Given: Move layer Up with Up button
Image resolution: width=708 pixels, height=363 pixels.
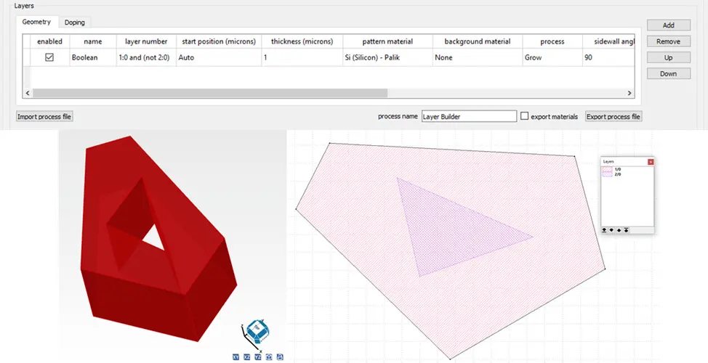Looking at the screenshot, I should (669, 57).
